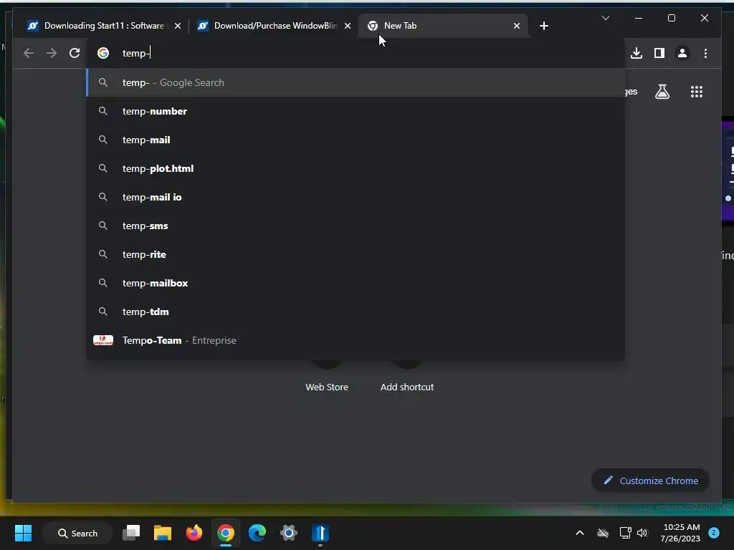Open the Chrome profile icon
Screen dimensions: 734x550
click(x=682, y=53)
